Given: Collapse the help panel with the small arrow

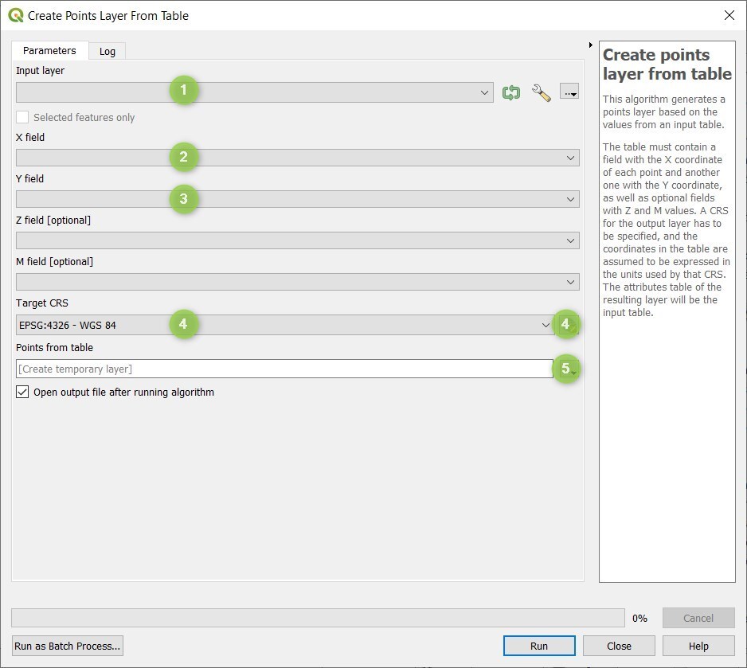Looking at the screenshot, I should click(x=591, y=45).
